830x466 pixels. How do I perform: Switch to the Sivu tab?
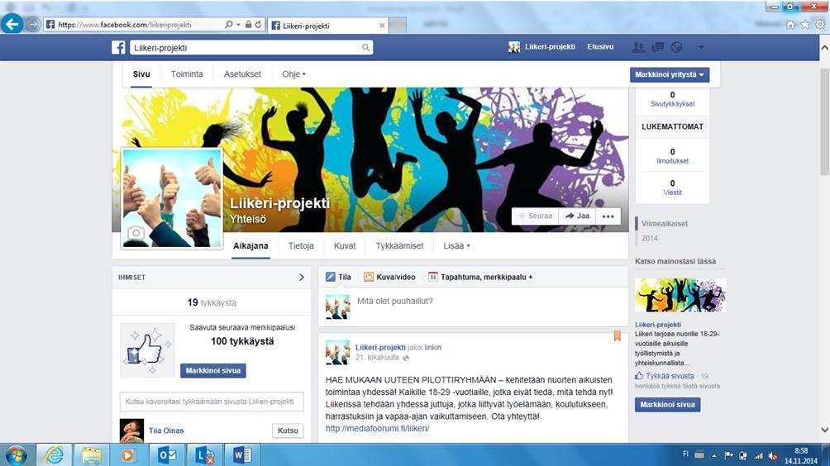(141, 74)
